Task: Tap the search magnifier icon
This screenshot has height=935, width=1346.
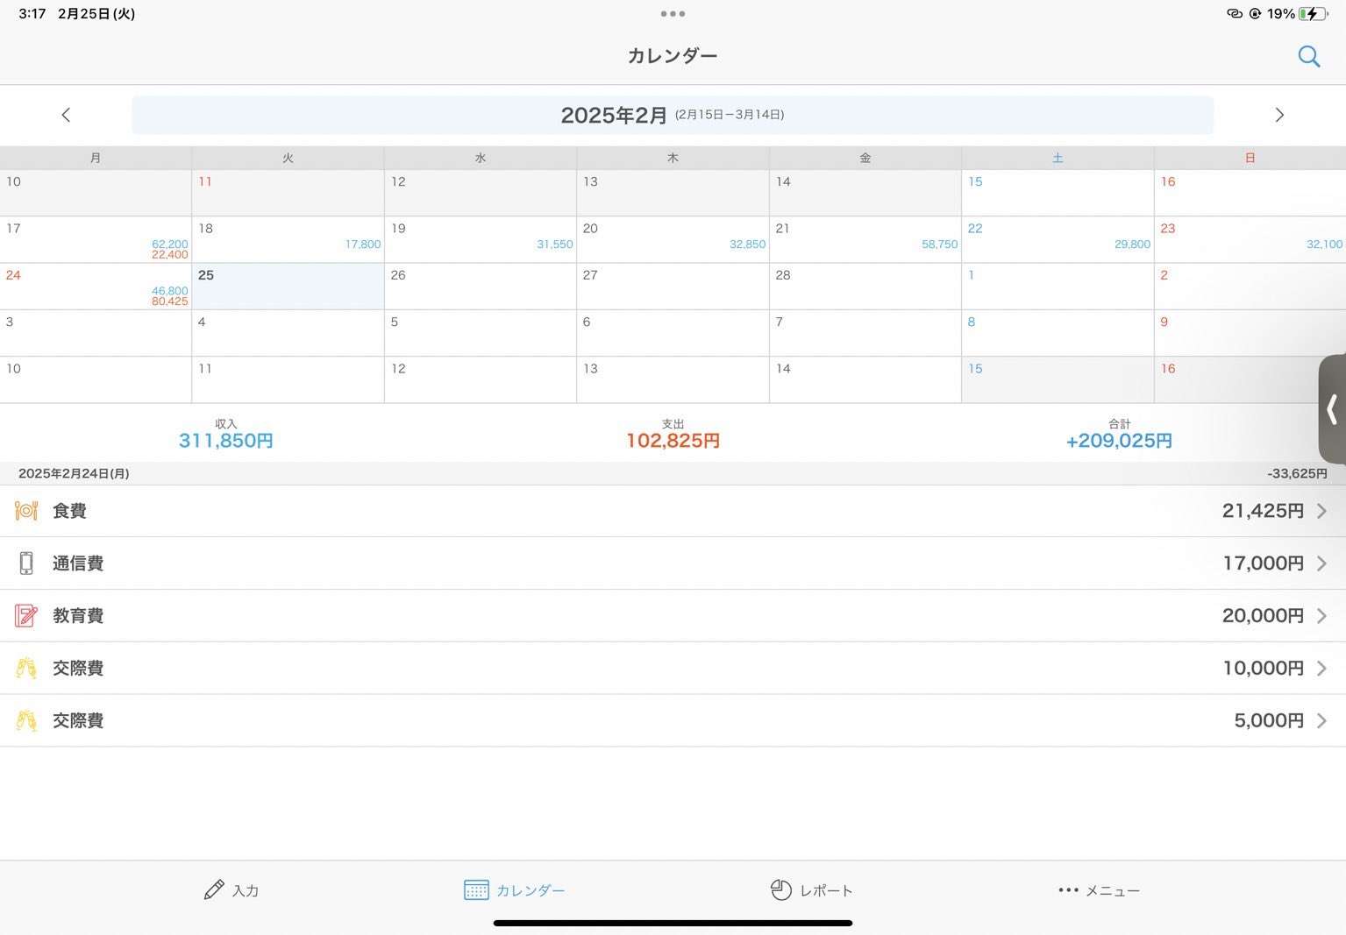Action: coord(1308,56)
